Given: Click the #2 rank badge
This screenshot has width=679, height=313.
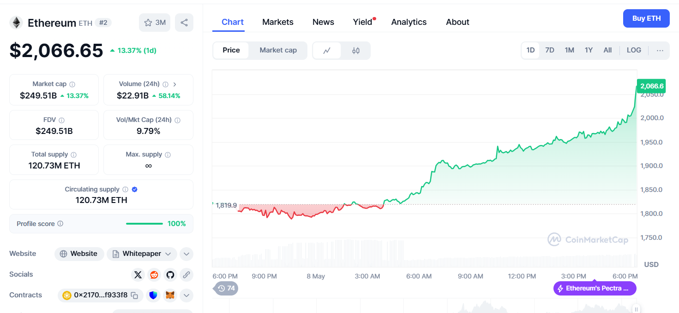Looking at the screenshot, I should 103,23.
